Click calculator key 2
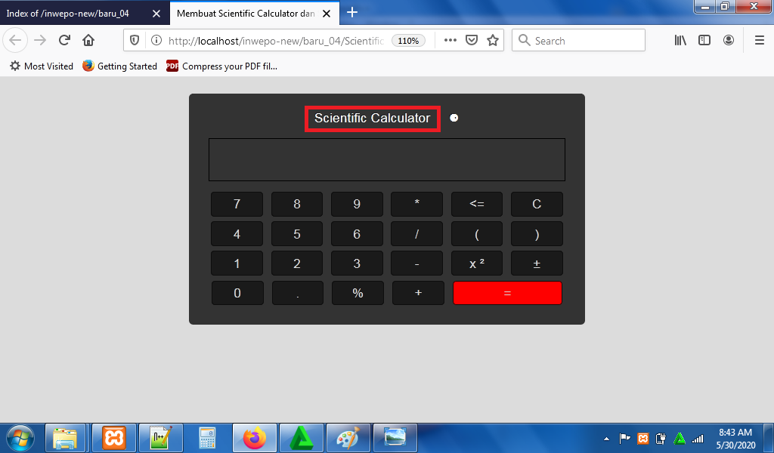The image size is (774, 453). [x=296, y=263]
